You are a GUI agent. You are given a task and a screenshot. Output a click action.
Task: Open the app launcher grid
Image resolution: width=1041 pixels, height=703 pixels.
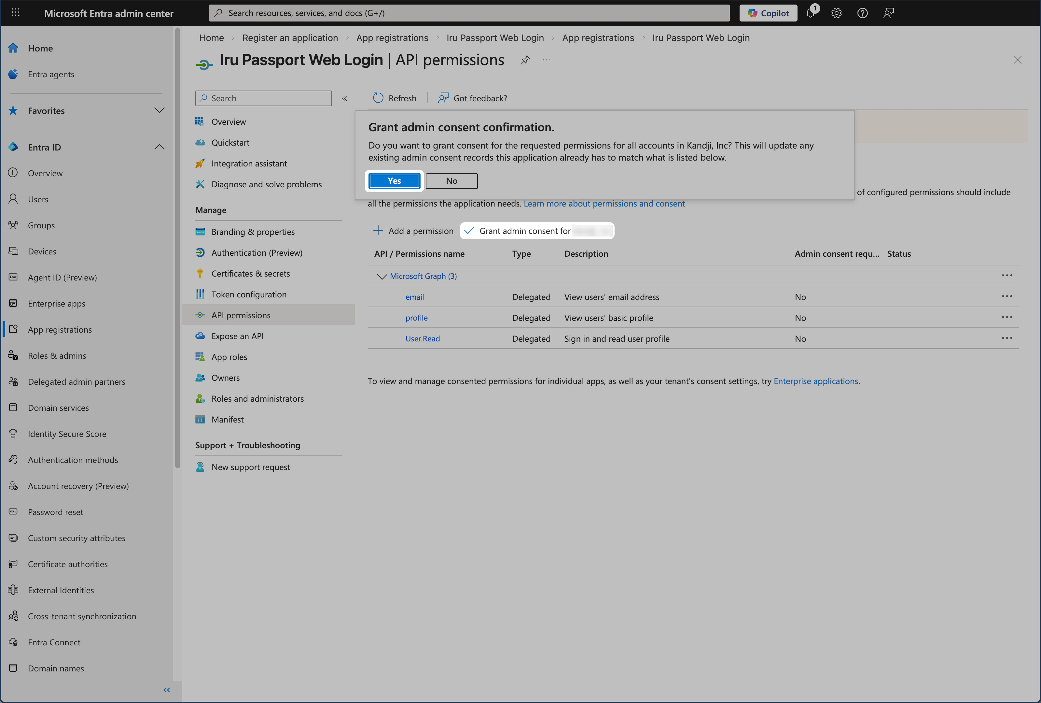pos(15,13)
